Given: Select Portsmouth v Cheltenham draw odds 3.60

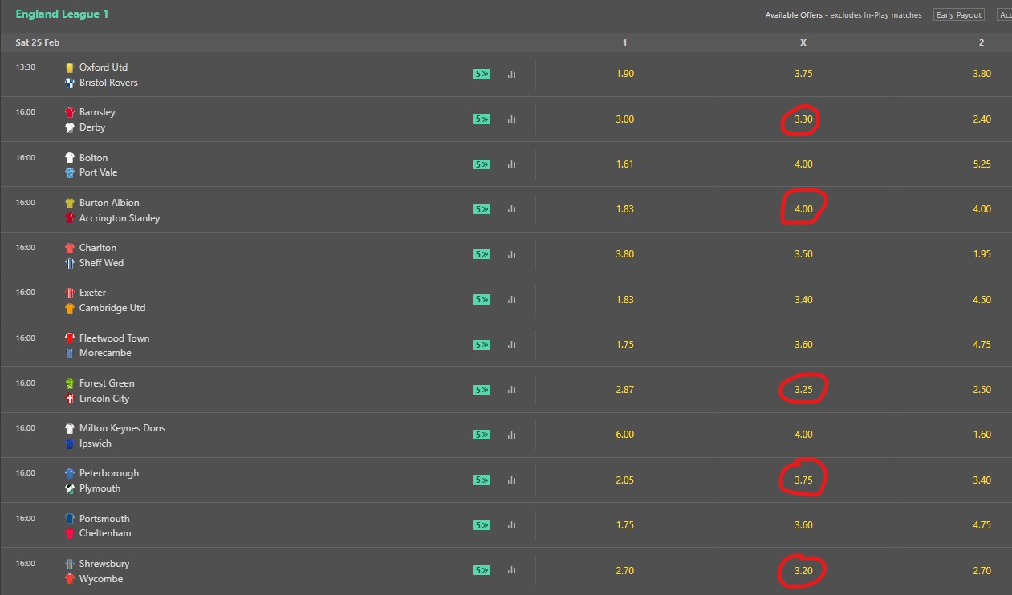Looking at the screenshot, I should 803,525.
